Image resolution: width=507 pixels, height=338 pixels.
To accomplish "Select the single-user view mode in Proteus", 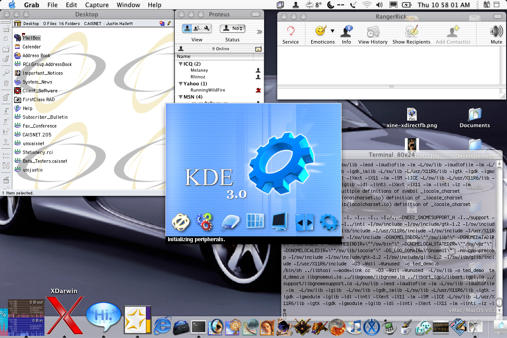I will [187, 29].
